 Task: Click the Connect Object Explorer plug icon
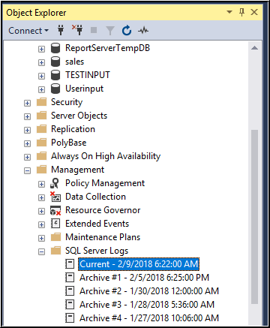click(61, 30)
